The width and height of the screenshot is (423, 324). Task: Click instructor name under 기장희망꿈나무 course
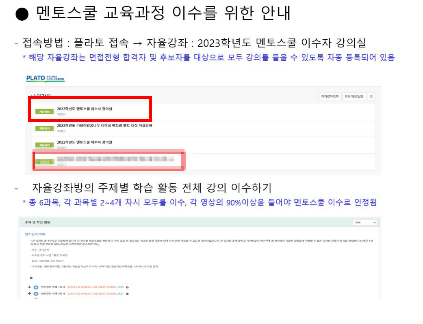(61, 131)
